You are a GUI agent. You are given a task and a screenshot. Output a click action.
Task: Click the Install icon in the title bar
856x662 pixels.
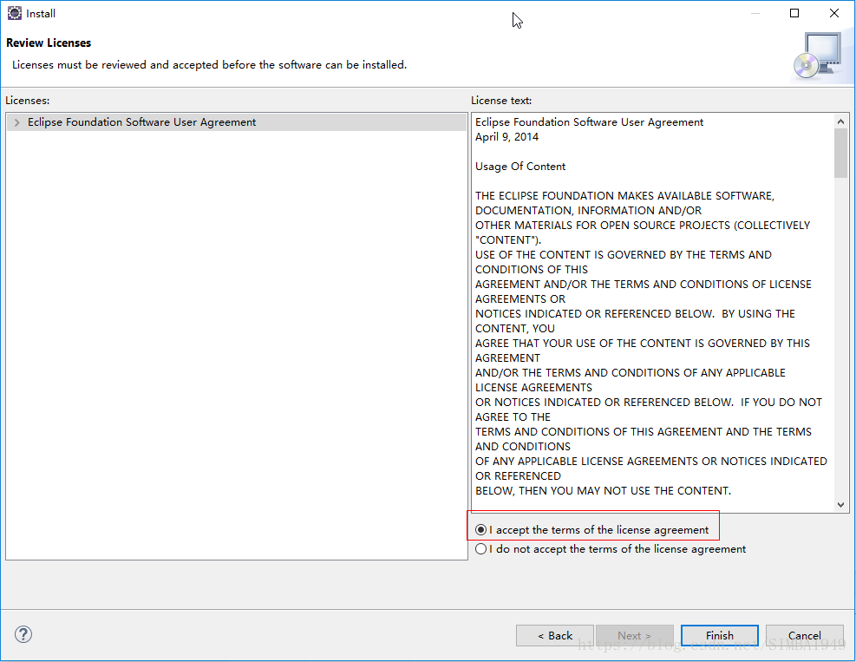pyautogui.click(x=13, y=13)
